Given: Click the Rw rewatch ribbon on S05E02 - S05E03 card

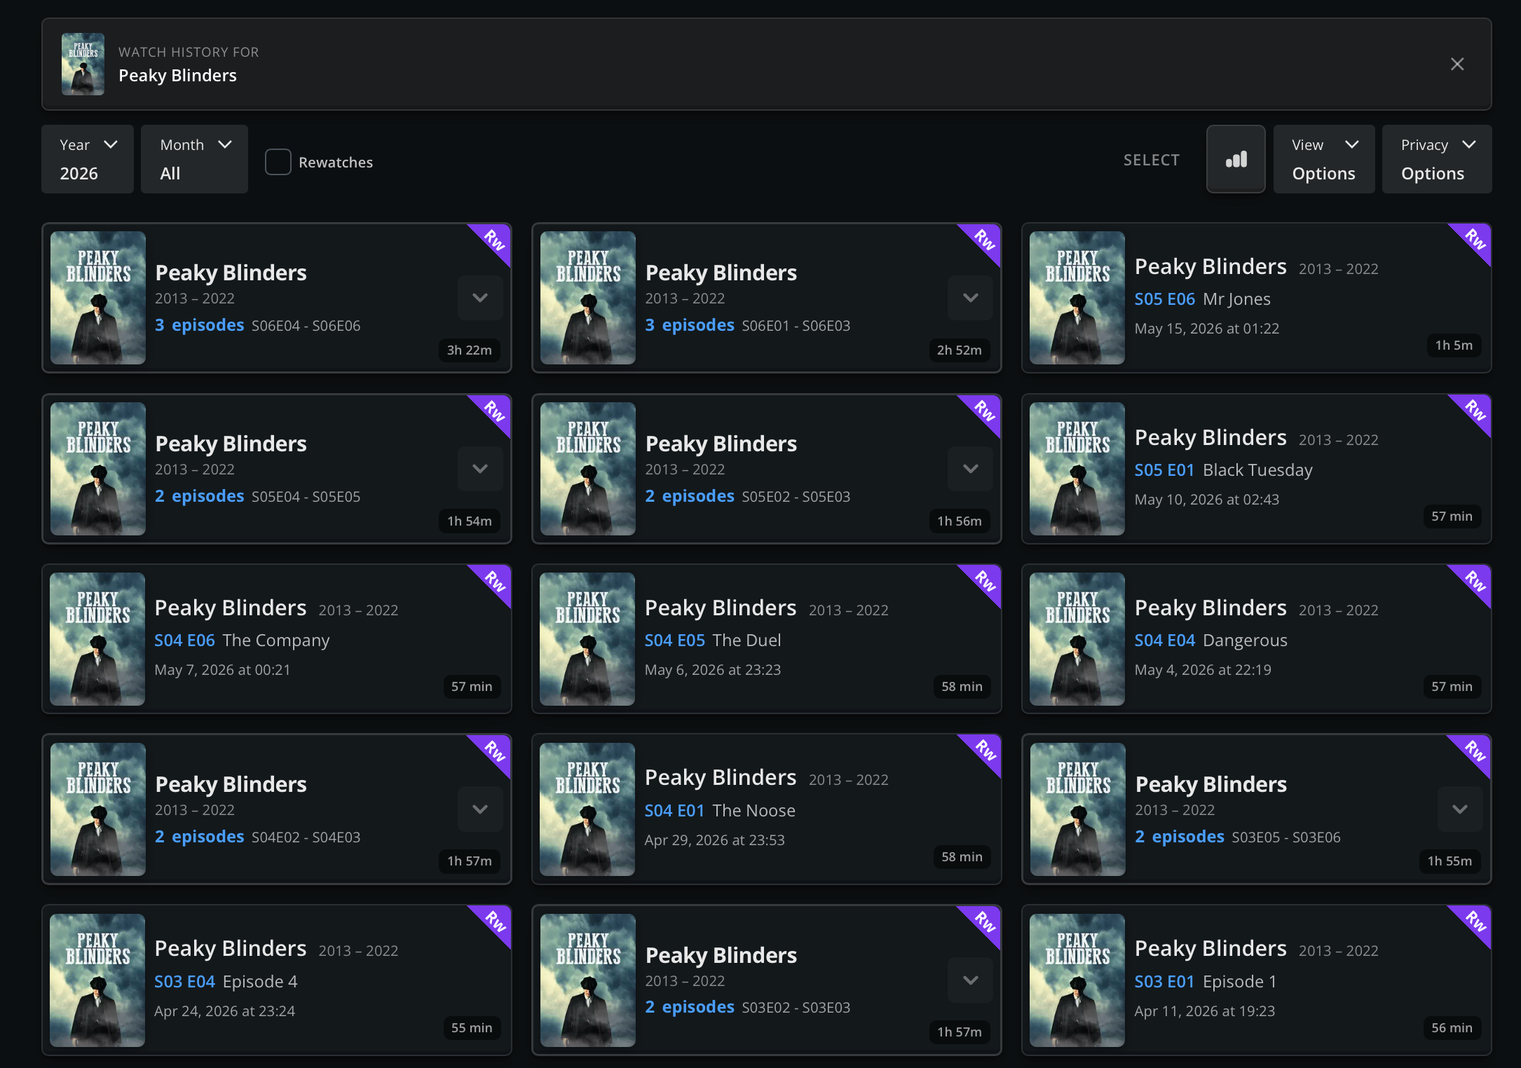Looking at the screenshot, I should pos(984,411).
